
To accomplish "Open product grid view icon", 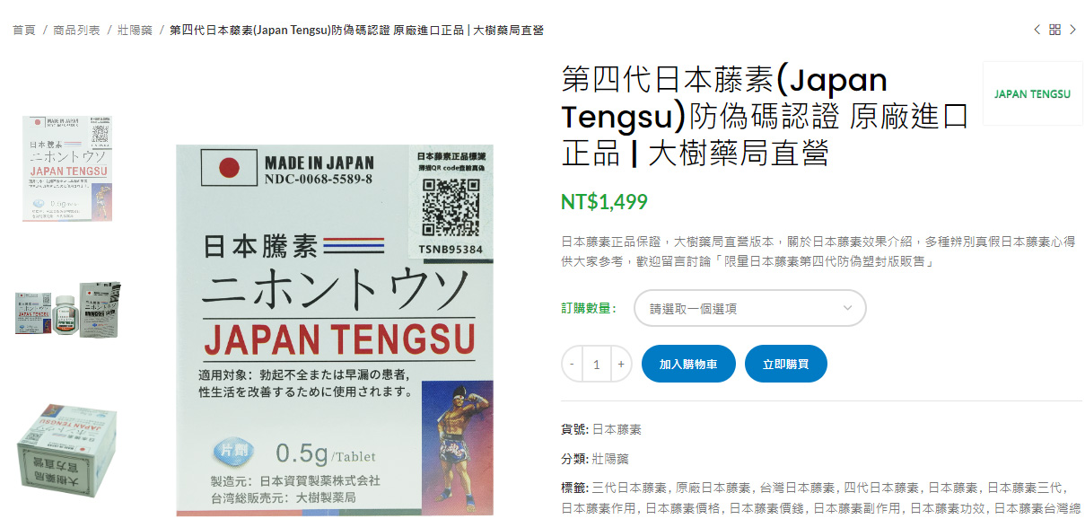I will (x=1055, y=30).
